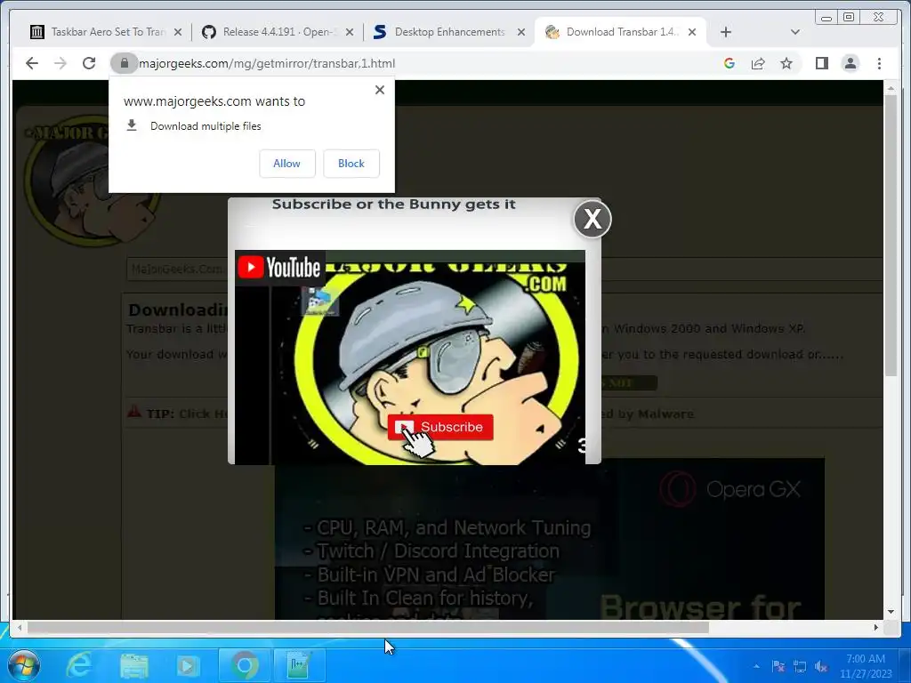This screenshot has width=911, height=683.
Task: Open Action Center flag icon
Action: 778,667
